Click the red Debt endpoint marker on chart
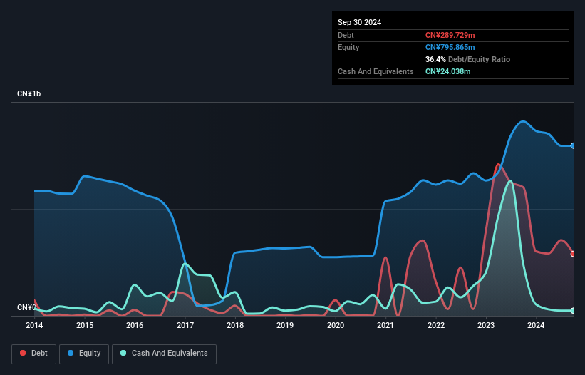The height and width of the screenshot is (375, 585). tap(573, 254)
